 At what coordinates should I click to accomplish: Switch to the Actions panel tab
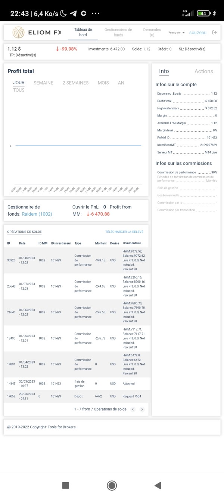click(x=204, y=71)
